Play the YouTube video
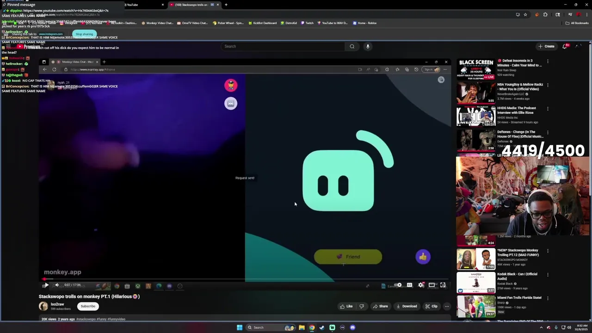Viewport: 592px width, 333px height. coord(46,285)
